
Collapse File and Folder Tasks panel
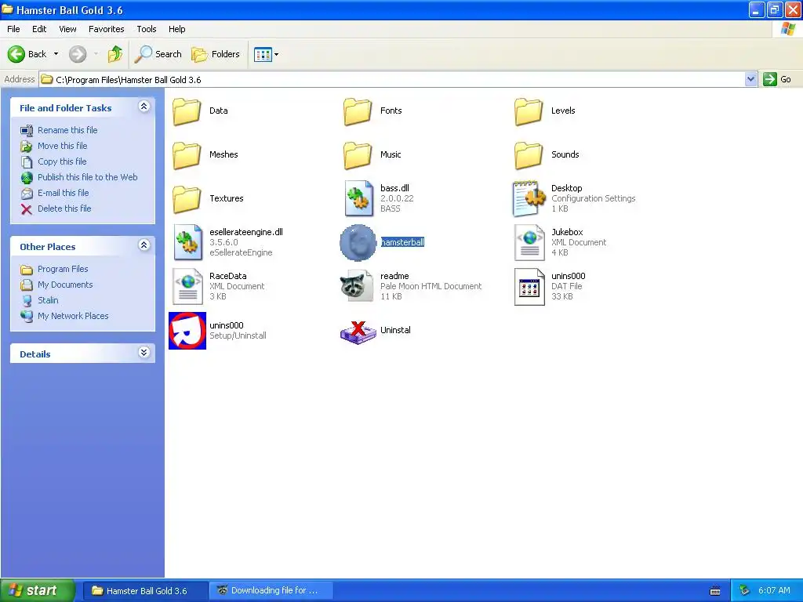[144, 107]
